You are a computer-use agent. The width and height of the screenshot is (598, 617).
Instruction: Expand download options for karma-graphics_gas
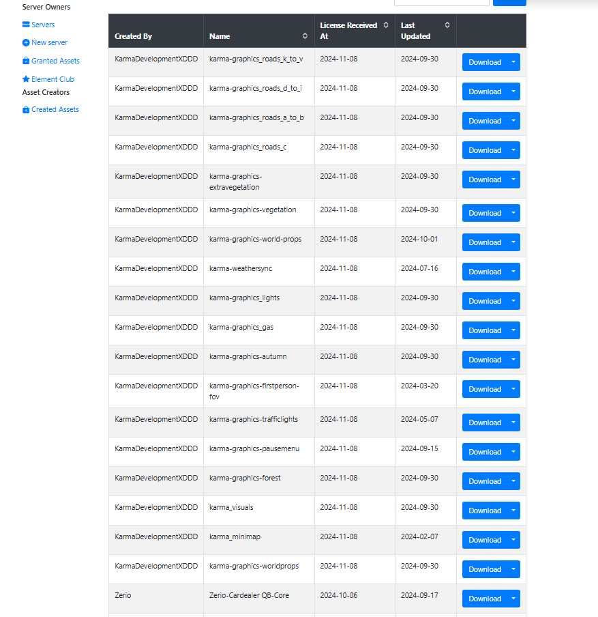tap(513, 330)
